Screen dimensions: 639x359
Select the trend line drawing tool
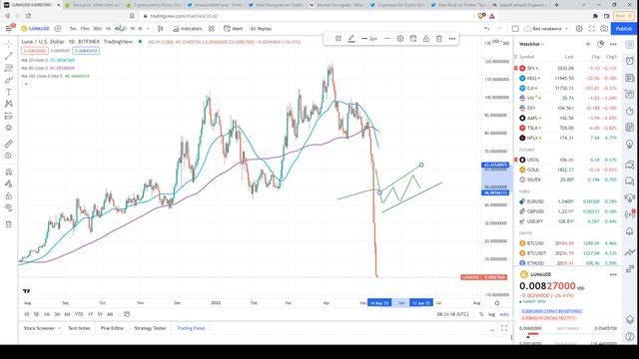click(9, 56)
